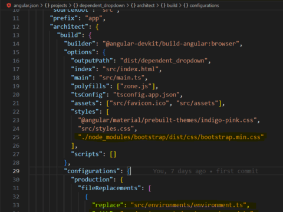Click the "src/assets" string on line 21
Viewport: 283px width, 212px height.
(x=198, y=103)
